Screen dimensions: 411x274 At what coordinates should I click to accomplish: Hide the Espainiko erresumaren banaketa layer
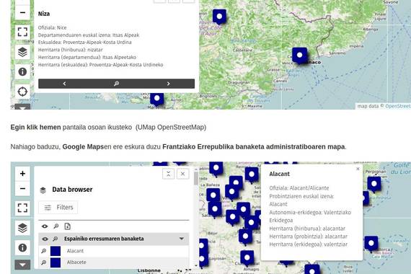coord(45,239)
